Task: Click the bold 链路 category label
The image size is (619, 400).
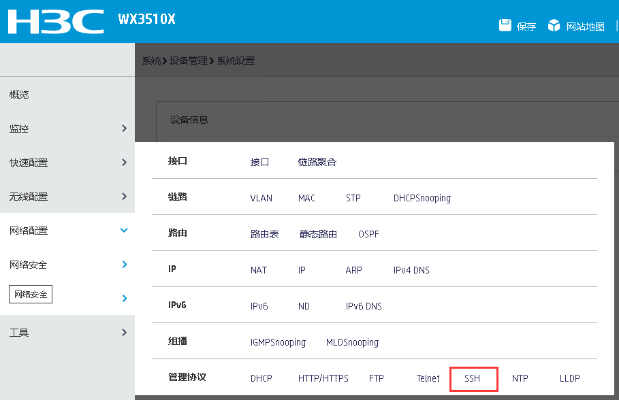Action: [x=178, y=197]
